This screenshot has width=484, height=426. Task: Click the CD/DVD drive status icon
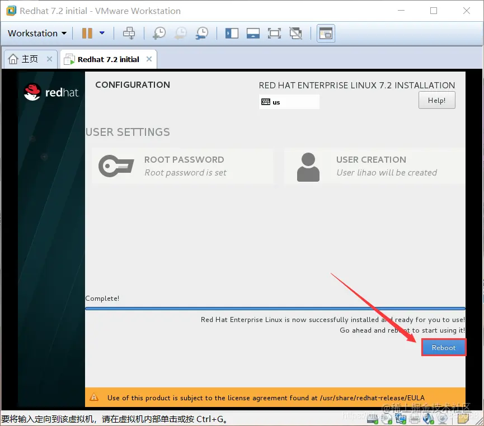(387, 419)
